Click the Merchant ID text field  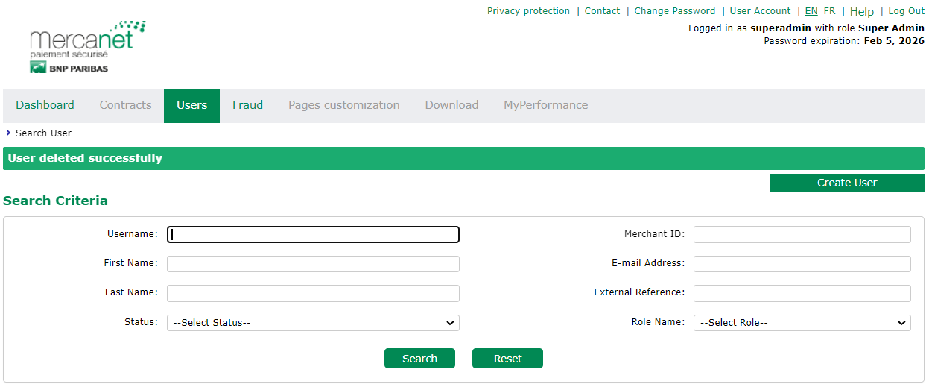click(x=802, y=234)
